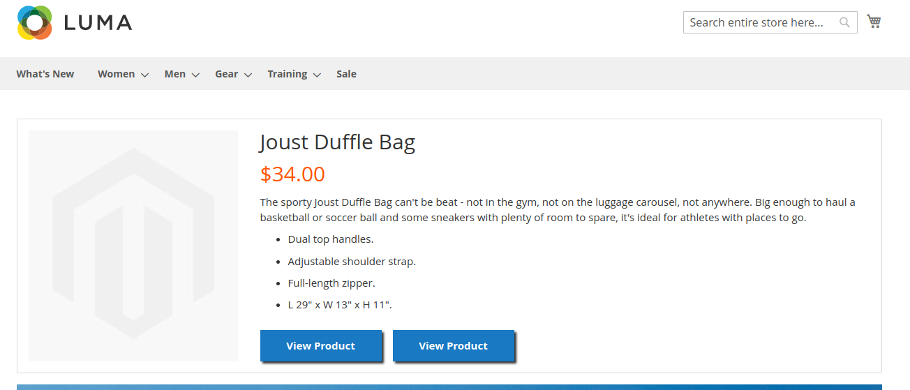Open the Women category link
The image size is (910, 390).
pos(116,74)
